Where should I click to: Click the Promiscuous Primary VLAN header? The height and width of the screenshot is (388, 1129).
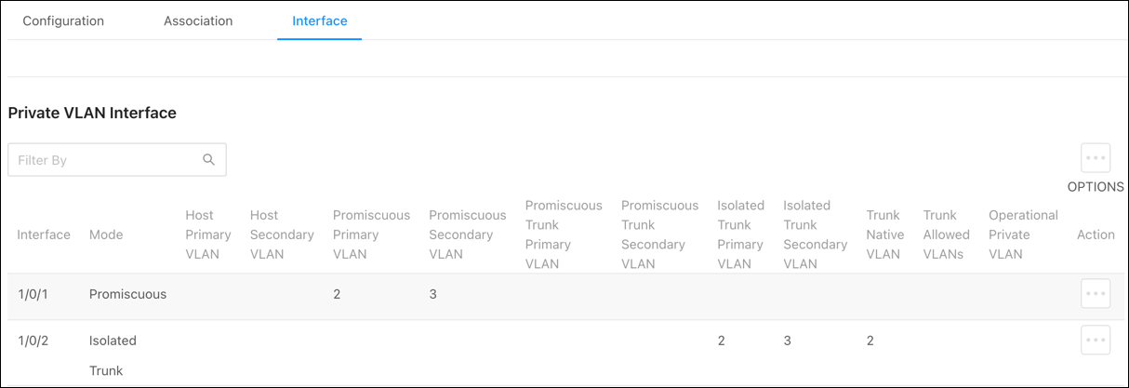(x=371, y=234)
